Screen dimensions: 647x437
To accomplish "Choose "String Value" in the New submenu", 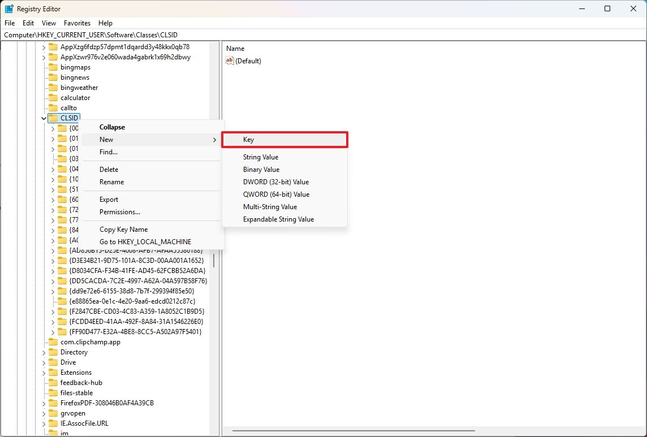I will (x=261, y=157).
